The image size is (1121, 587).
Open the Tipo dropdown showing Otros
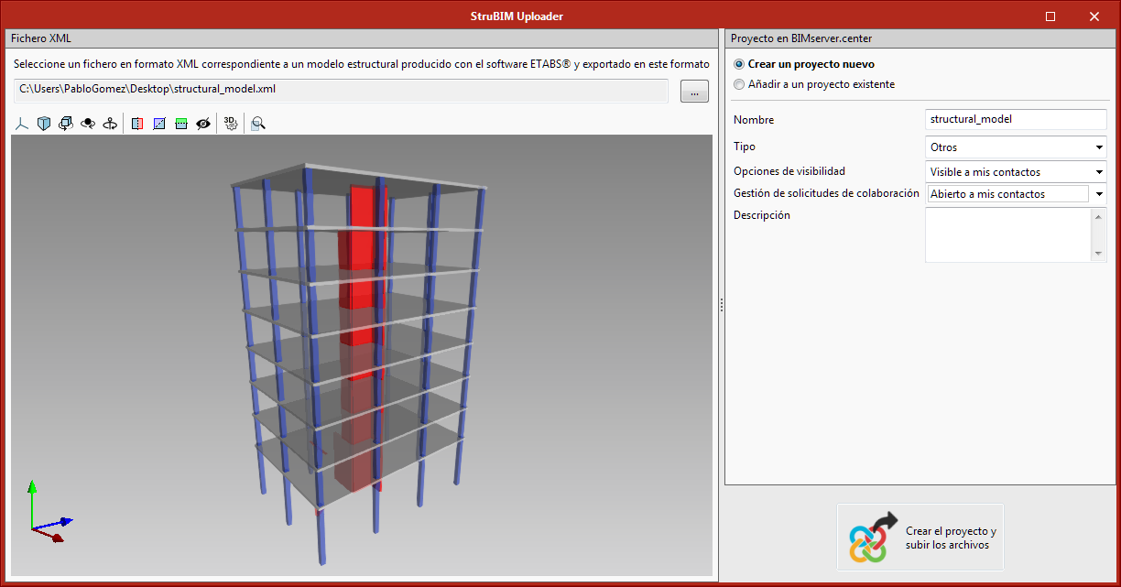pos(1017,147)
